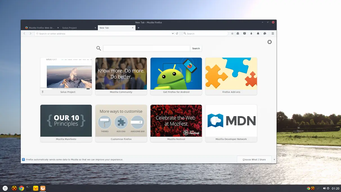This screenshot has width=341, height=192.
Task: Launch Chrome from the taskbar
Action: click(21, 188)
